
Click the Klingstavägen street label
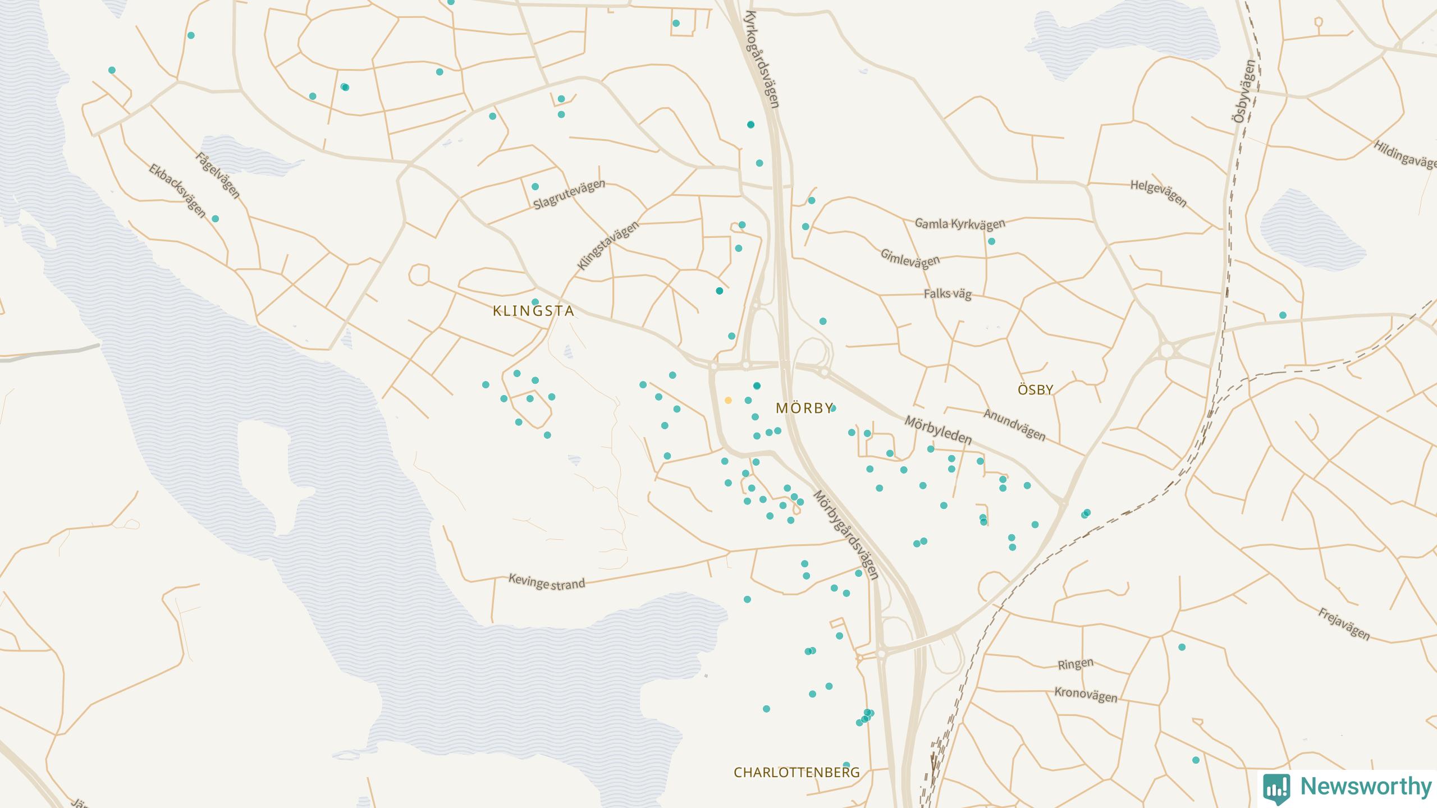(608, 246)
